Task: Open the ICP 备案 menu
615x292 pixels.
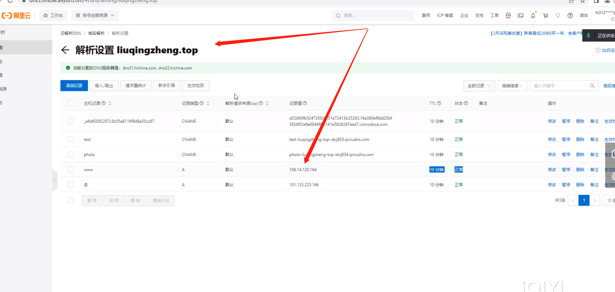Action: pos(445,16)
